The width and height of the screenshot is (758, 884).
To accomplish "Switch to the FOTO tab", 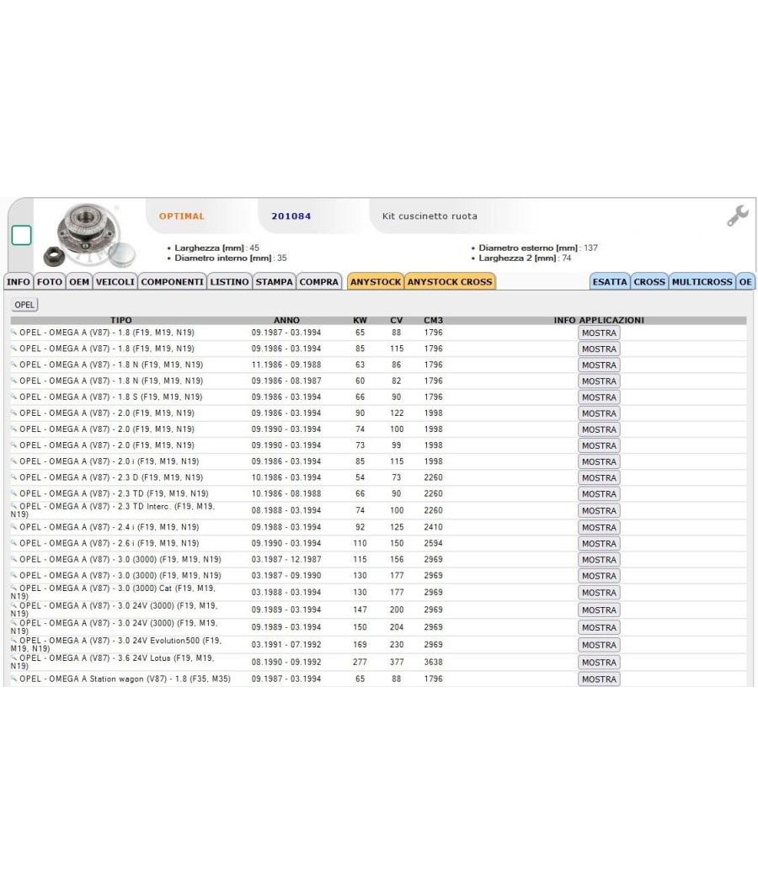I will pyautogui.click(x=50, y=281).
